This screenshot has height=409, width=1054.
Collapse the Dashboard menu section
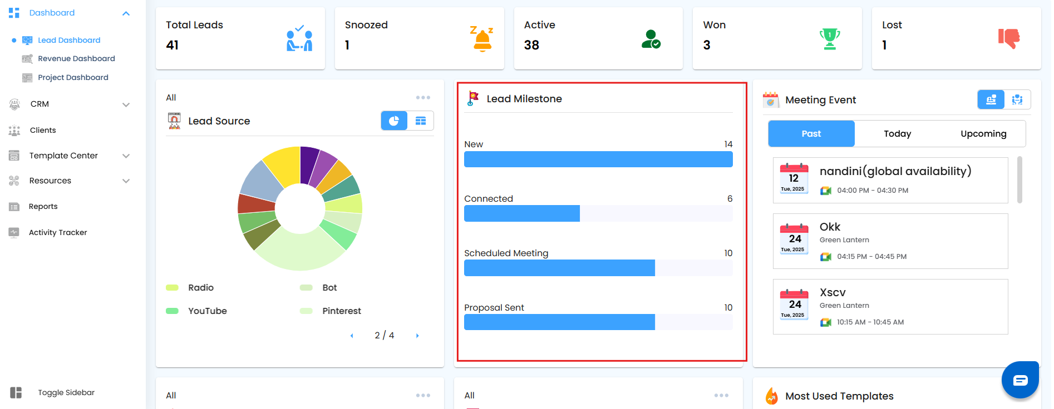tap(126, 13)
